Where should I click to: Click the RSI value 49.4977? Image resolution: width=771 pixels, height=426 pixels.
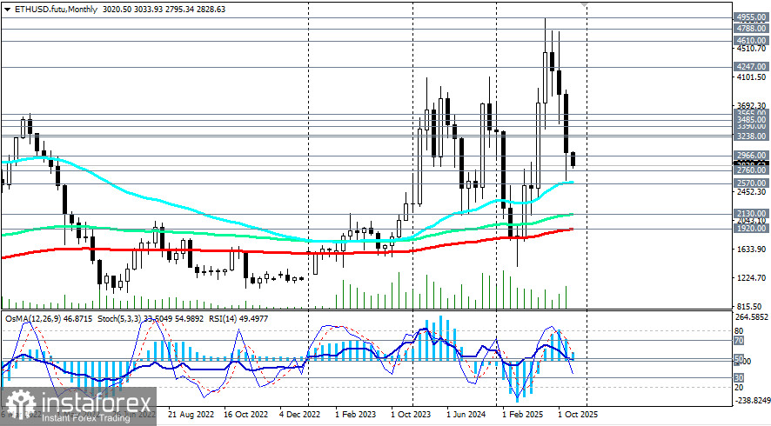pyautogui.click(x=255, y=319)
